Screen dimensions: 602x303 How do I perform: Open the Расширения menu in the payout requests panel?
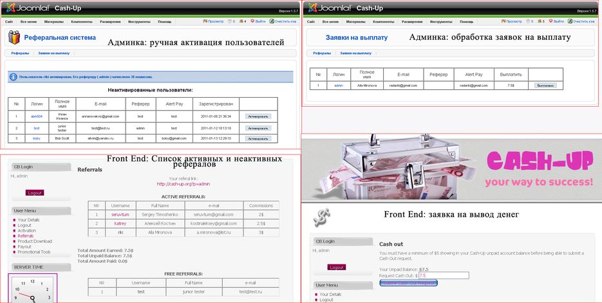pos(412,22)
